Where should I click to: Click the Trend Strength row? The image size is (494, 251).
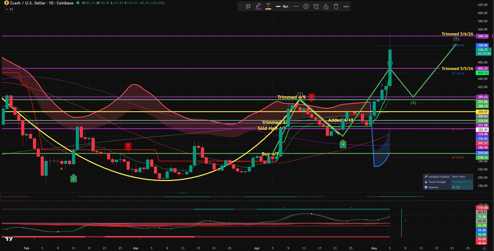point(448,181)
